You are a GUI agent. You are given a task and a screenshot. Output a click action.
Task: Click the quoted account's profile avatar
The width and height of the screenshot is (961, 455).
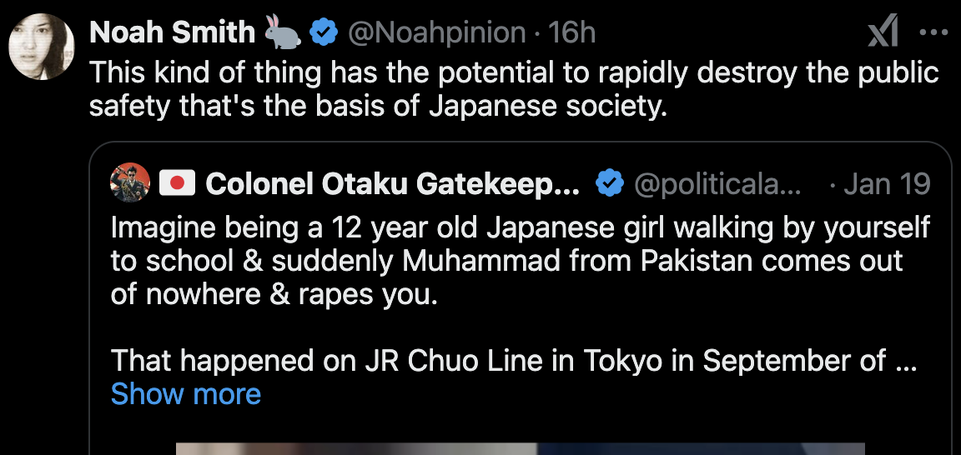tap(130, 183)
